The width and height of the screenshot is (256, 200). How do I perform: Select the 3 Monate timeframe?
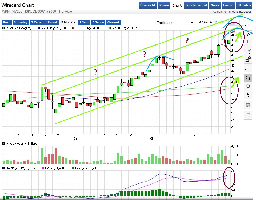[x=68, y=22]
